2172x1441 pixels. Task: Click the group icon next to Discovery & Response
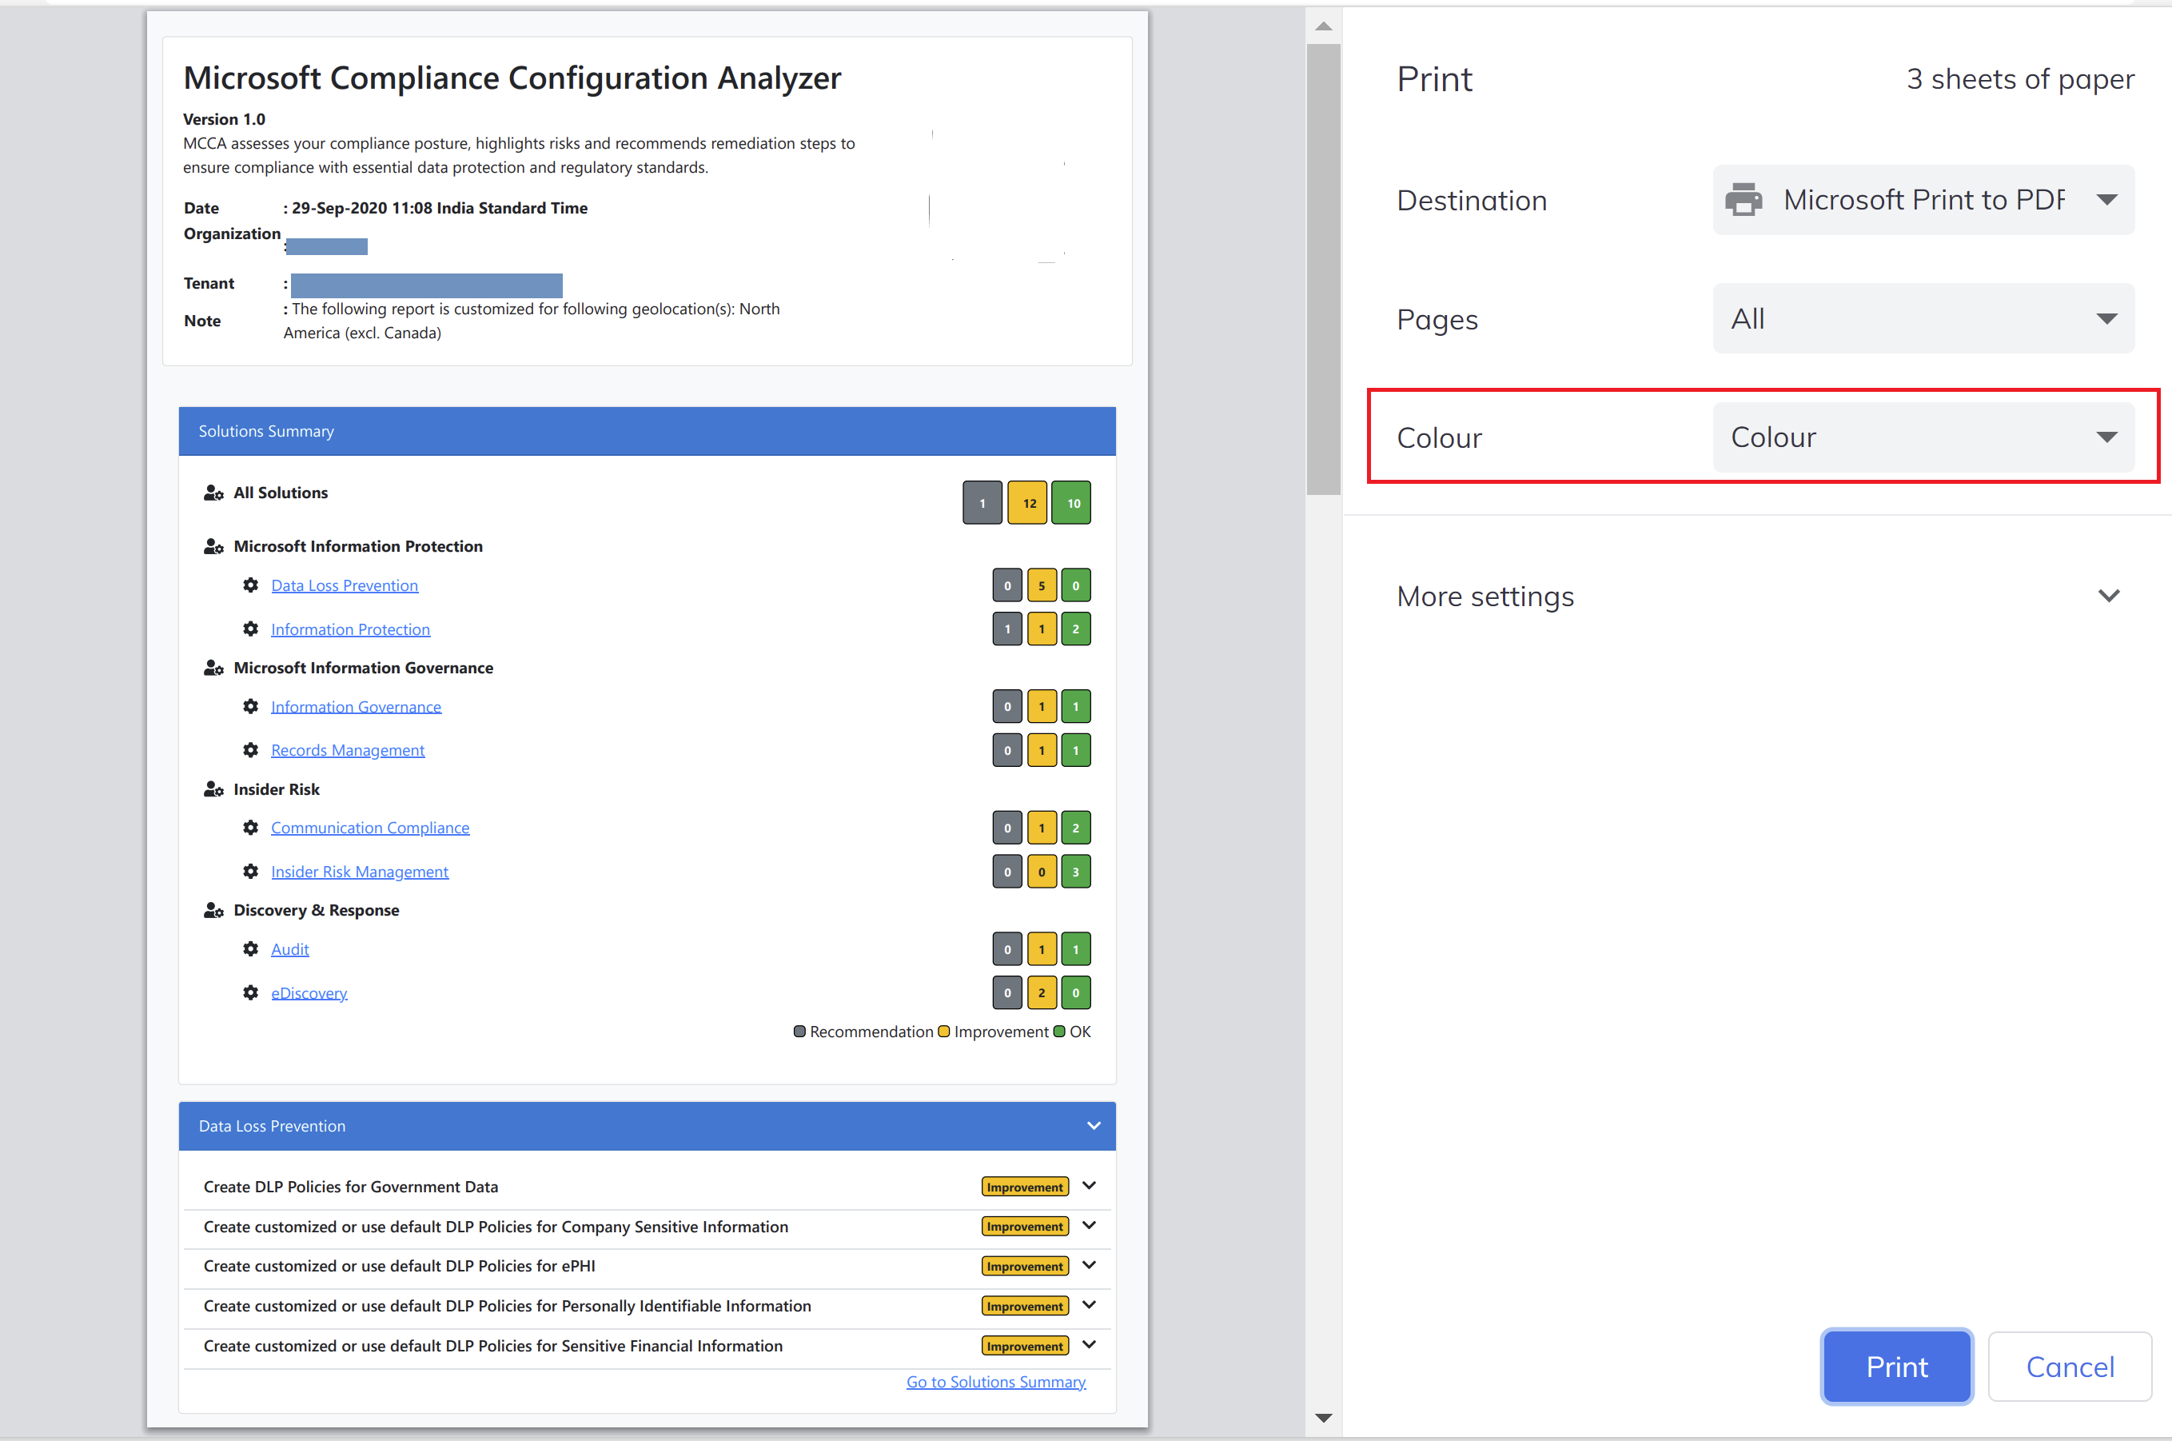pyautogui.click(x=213, y=910)
